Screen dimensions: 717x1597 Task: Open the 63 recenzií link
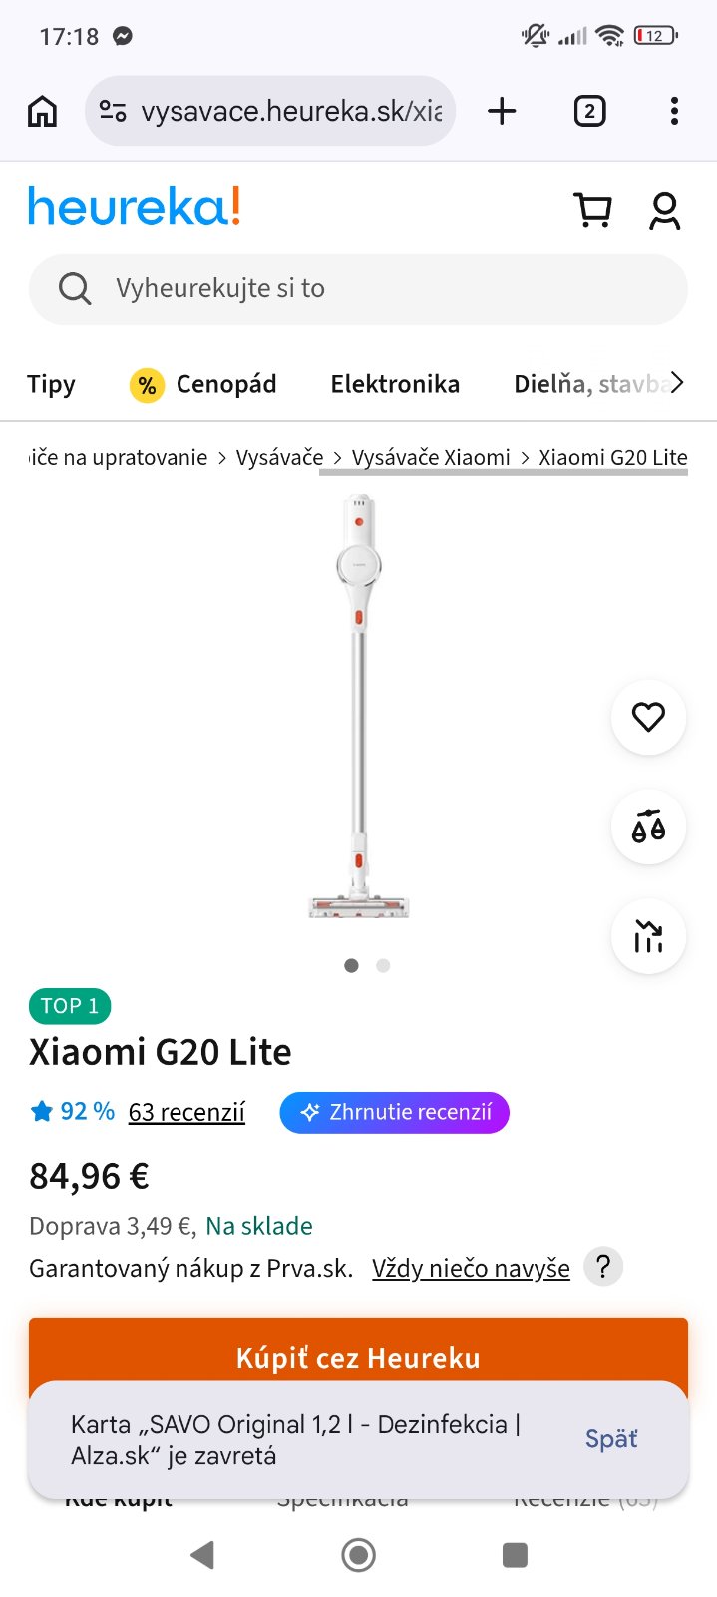coord(186,1112)
